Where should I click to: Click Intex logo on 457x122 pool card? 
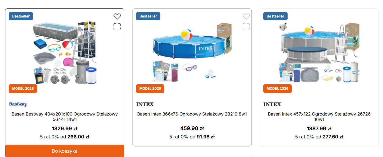pos(272,104)
